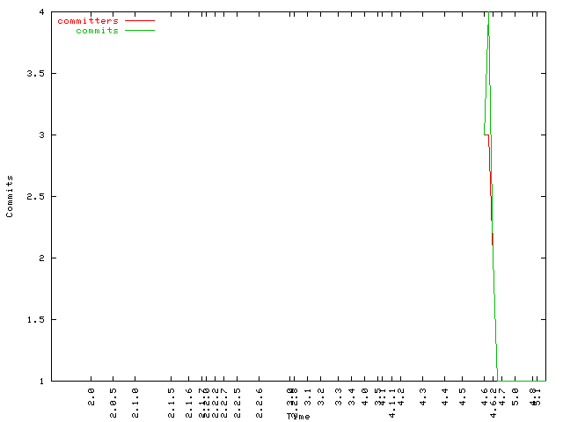Viewport: 563px width, 422px height.
Task: Select the 3.2 version marker on x-axis
Action: (x=321, y=397)
